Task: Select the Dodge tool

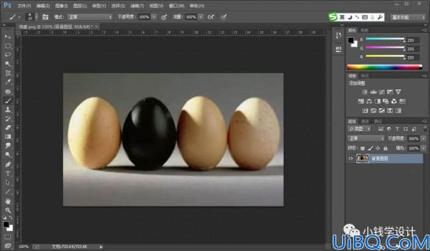Action: click(8, 155)
